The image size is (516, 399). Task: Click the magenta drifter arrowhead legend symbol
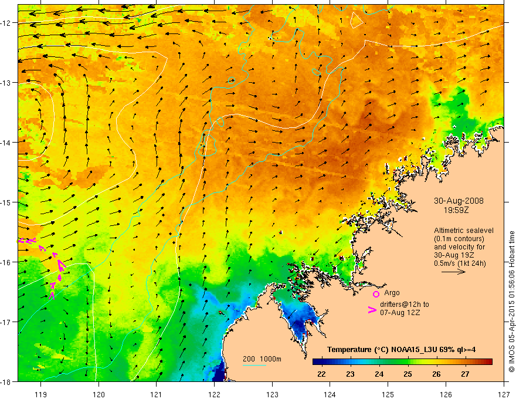[x=372, y=309]
